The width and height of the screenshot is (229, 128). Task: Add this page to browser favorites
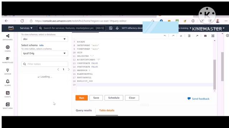coord(153,21)
